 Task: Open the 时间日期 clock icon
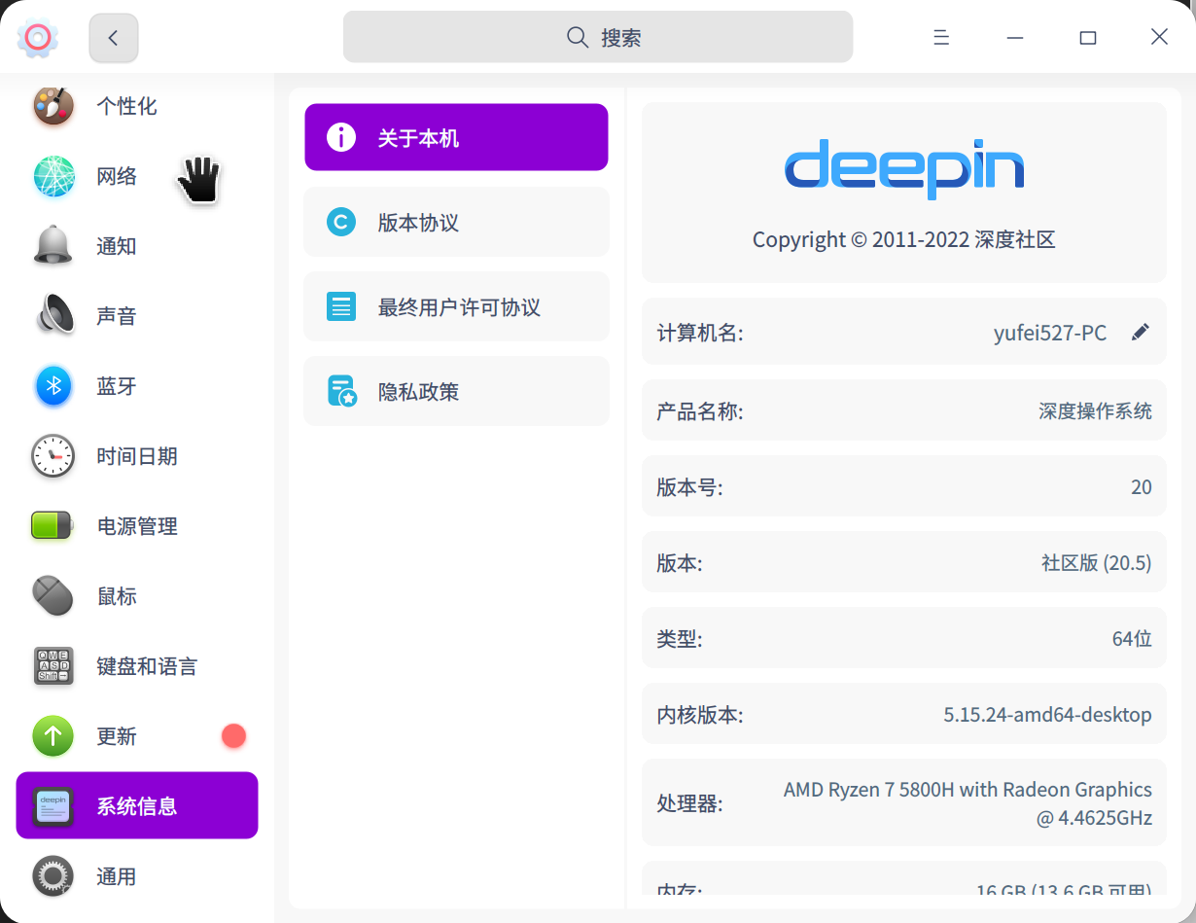coord(53,456)
